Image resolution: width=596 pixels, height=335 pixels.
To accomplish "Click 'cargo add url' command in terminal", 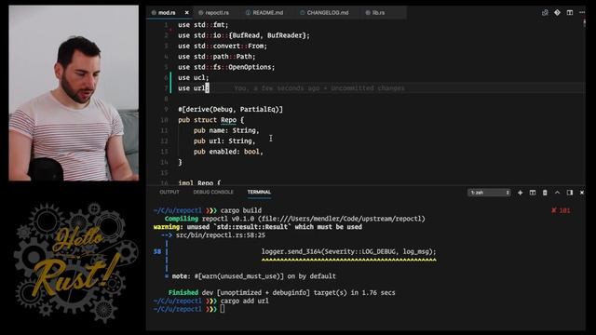I will [x=244, y=301].
